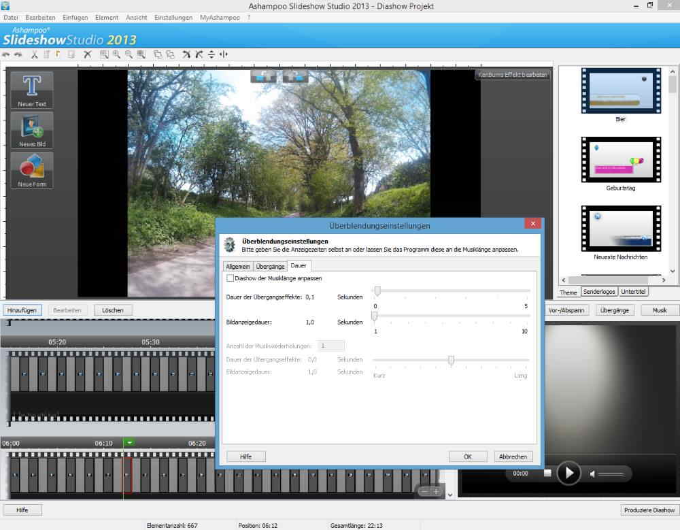The height and width of the screenshot is (530, 680).
Task: Zoom in timeline with the plus icon
Action: click(436, 491)
